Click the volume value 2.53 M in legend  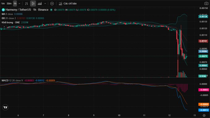[x=25, y=22]
